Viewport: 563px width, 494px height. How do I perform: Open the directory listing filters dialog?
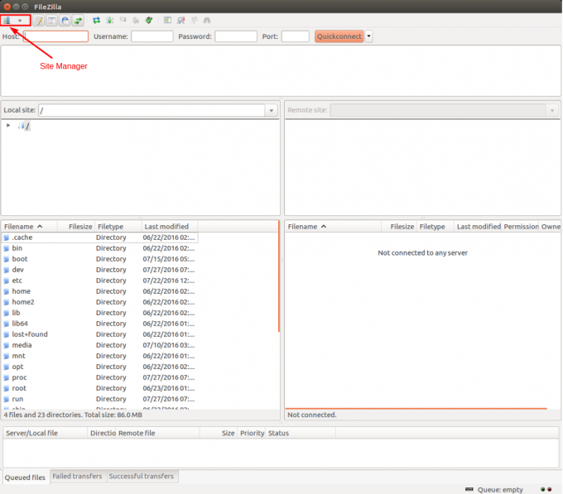(x=167, y=21)
